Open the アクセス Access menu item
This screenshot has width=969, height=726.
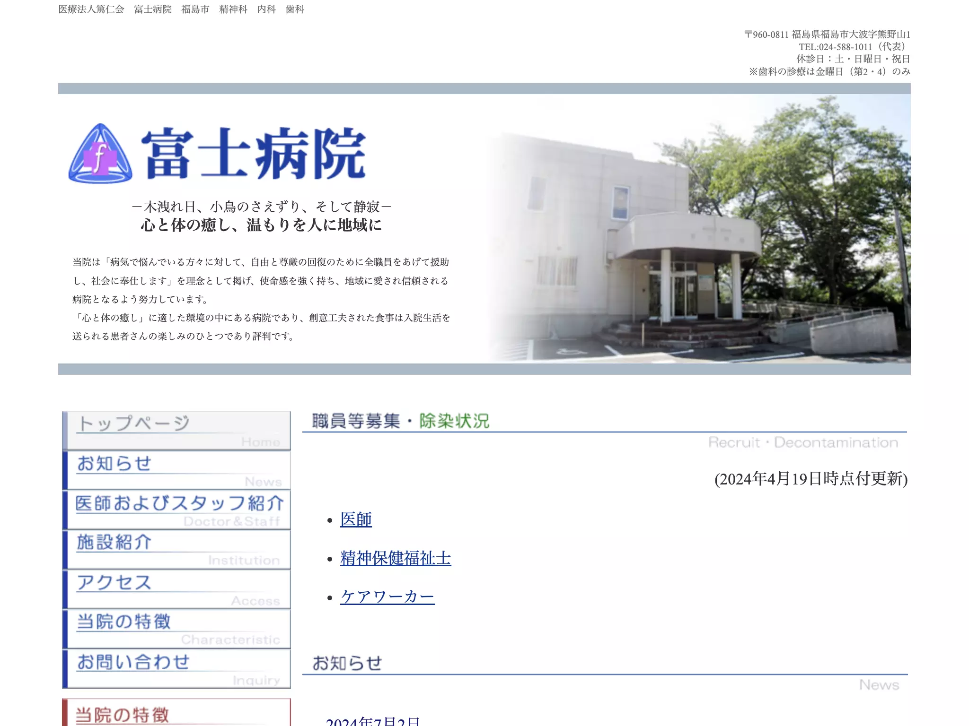pyautogui.click(x=176, y=589)
